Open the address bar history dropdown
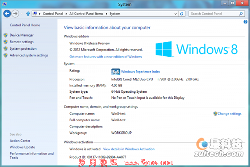This screenshot has height=167, width=250. [x=175, y=14]
